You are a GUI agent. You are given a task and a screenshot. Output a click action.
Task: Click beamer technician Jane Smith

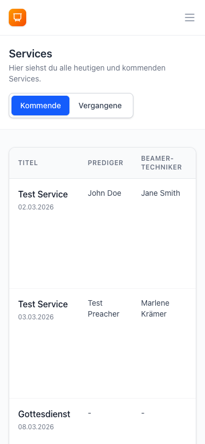click(161, 193)
